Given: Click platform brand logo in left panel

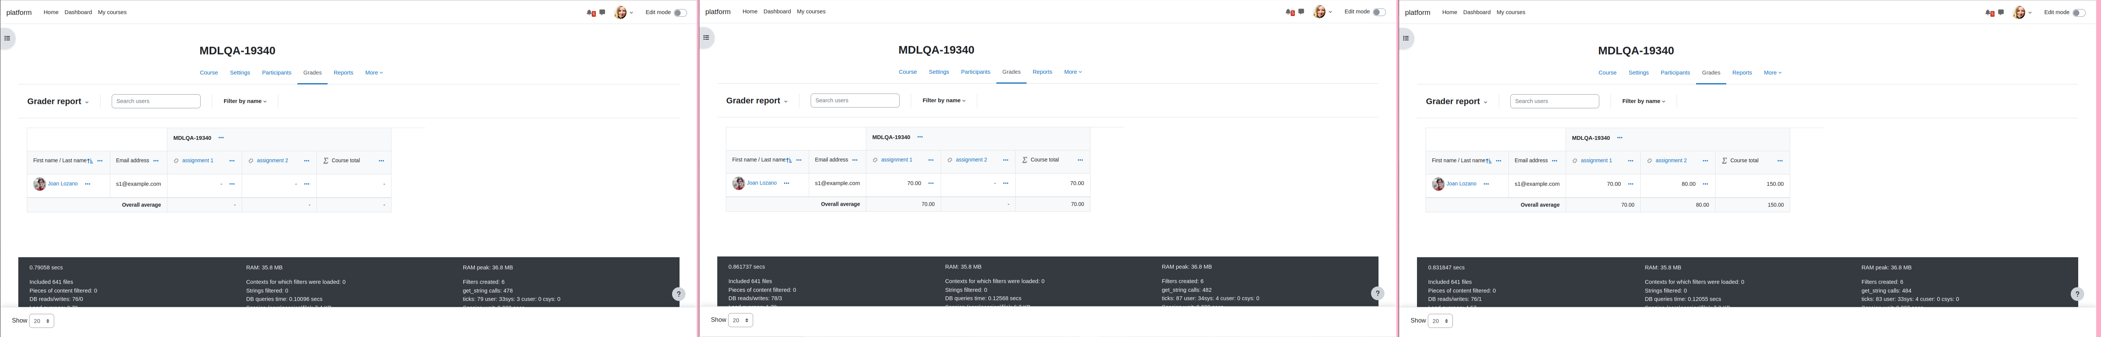Looking at the screenshot, I should 19,13.
